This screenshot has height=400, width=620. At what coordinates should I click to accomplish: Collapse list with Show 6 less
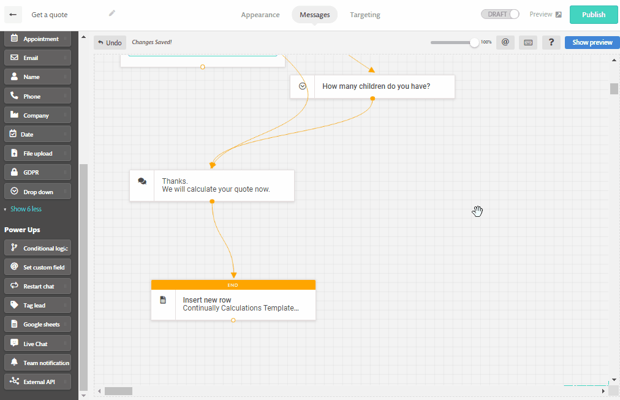[x=26, y=209]
